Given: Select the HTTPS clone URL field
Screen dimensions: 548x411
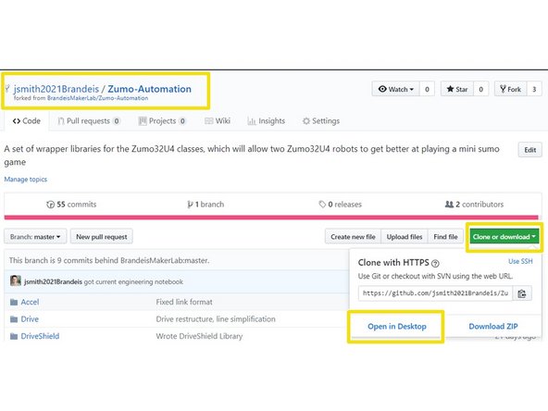Looking at the screenshot, I should point(435,293).
